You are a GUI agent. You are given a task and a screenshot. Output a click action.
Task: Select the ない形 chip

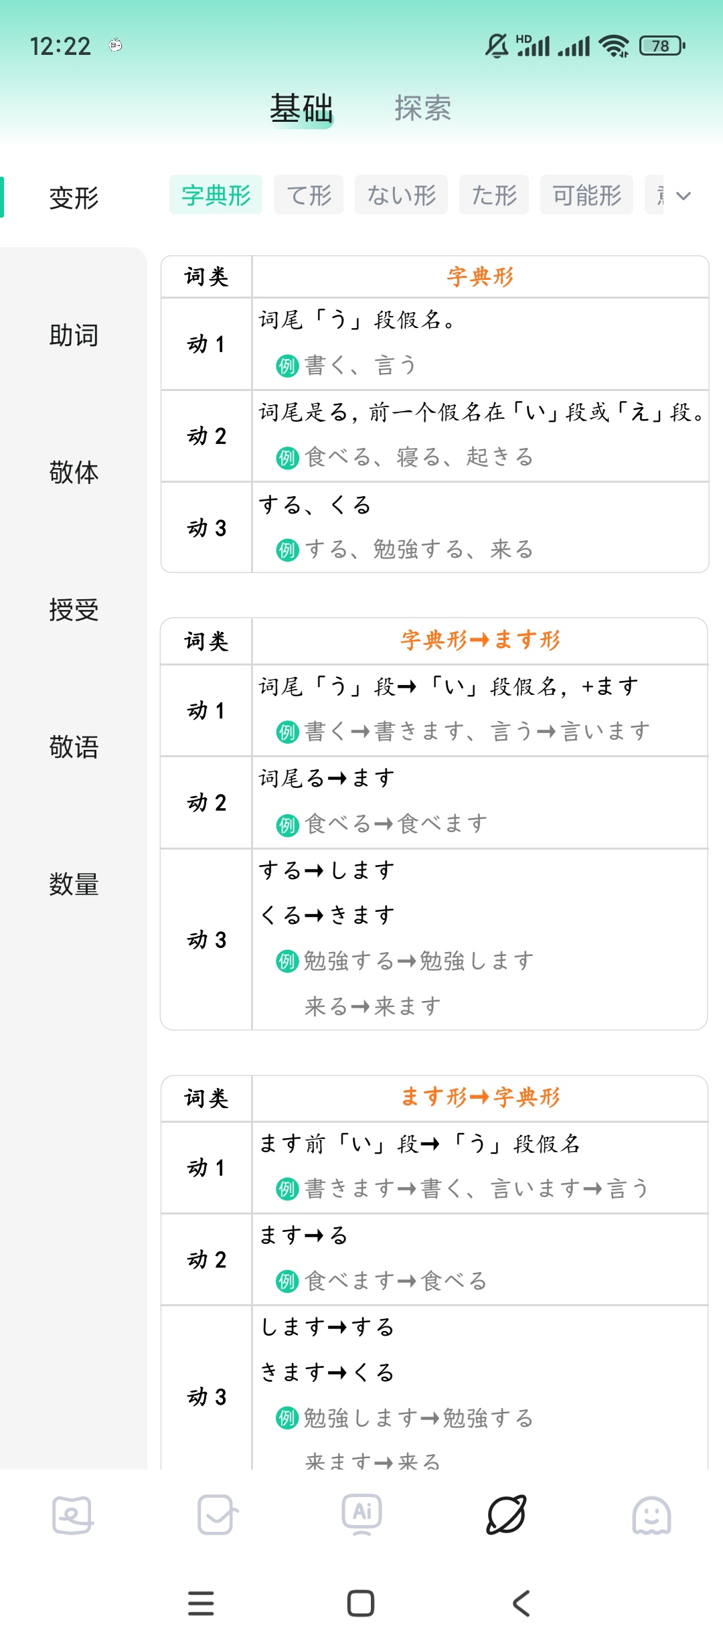point(401,195)
